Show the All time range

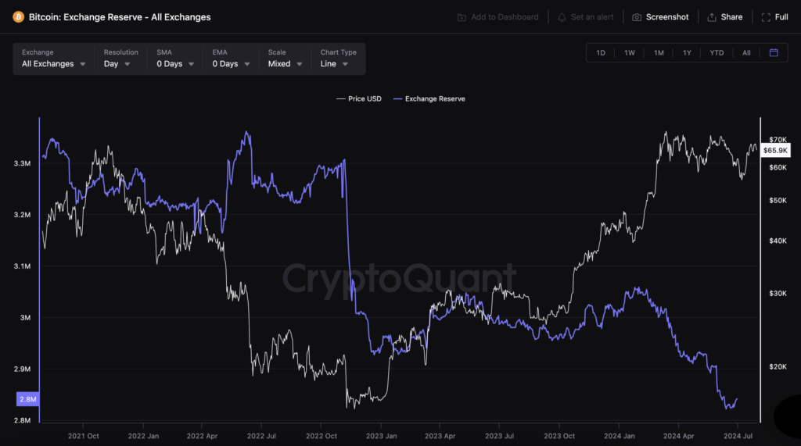pyautogui.click(x=746, y=52)
